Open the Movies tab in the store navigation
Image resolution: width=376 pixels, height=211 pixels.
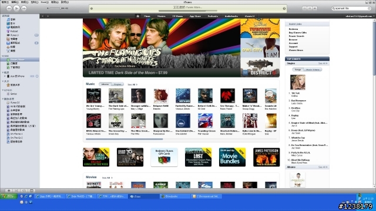(x=161, y=16)
